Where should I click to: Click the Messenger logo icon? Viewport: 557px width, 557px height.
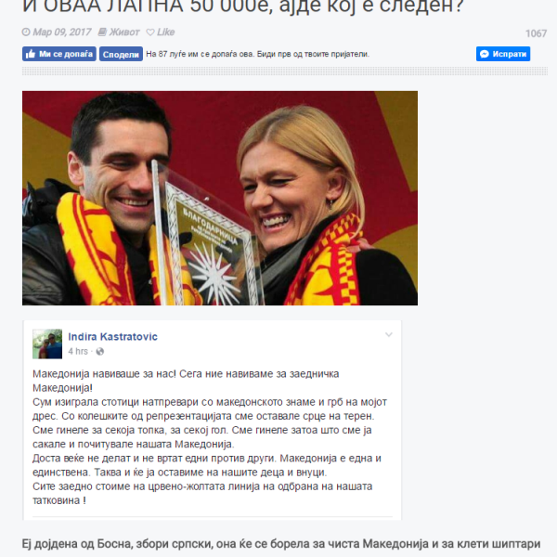click(x=485, y=54)
